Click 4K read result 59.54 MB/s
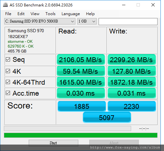This screenshot has width=164, height=151. coord(81,71)
